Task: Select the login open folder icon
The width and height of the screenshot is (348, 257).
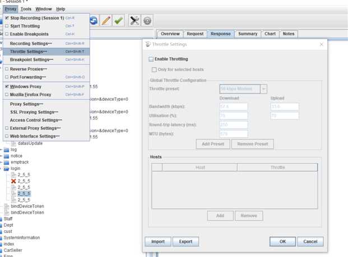Action: point(6,169)
